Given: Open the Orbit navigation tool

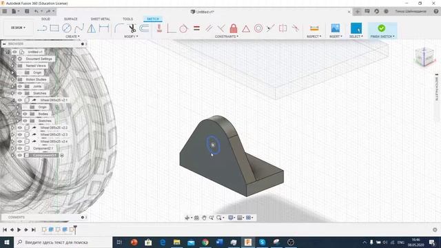Looking at the screenshot, I should coord(187,218).
